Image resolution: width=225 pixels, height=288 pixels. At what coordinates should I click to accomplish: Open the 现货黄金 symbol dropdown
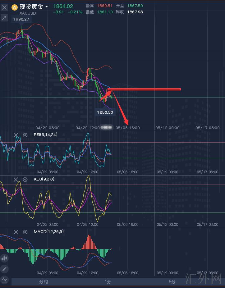click(x=46, y=7)
